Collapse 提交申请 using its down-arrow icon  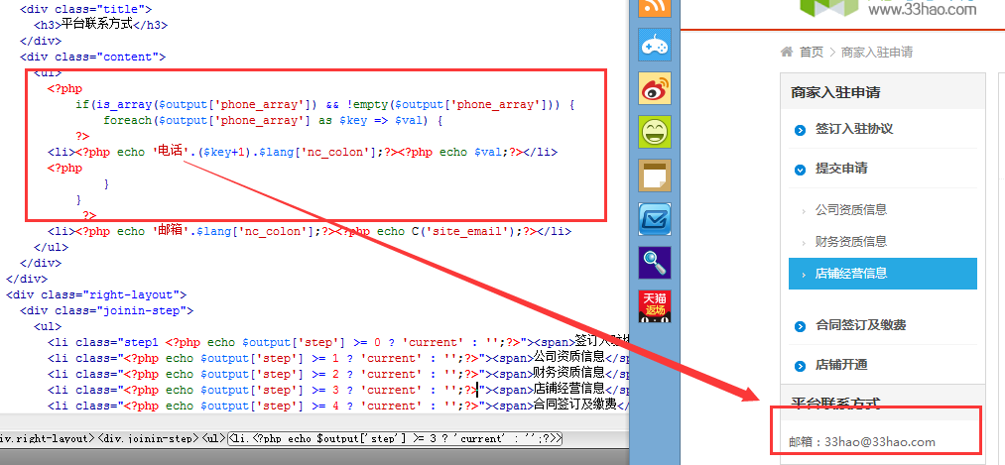tap(800, 170)
